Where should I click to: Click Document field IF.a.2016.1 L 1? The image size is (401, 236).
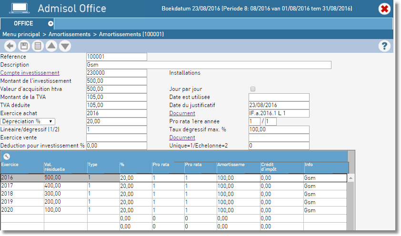[x=279, y=113]
